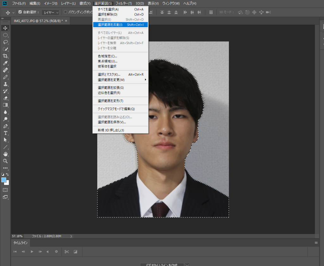Select the Path Selection tool
324x266 pixels.
click(5, 140)
